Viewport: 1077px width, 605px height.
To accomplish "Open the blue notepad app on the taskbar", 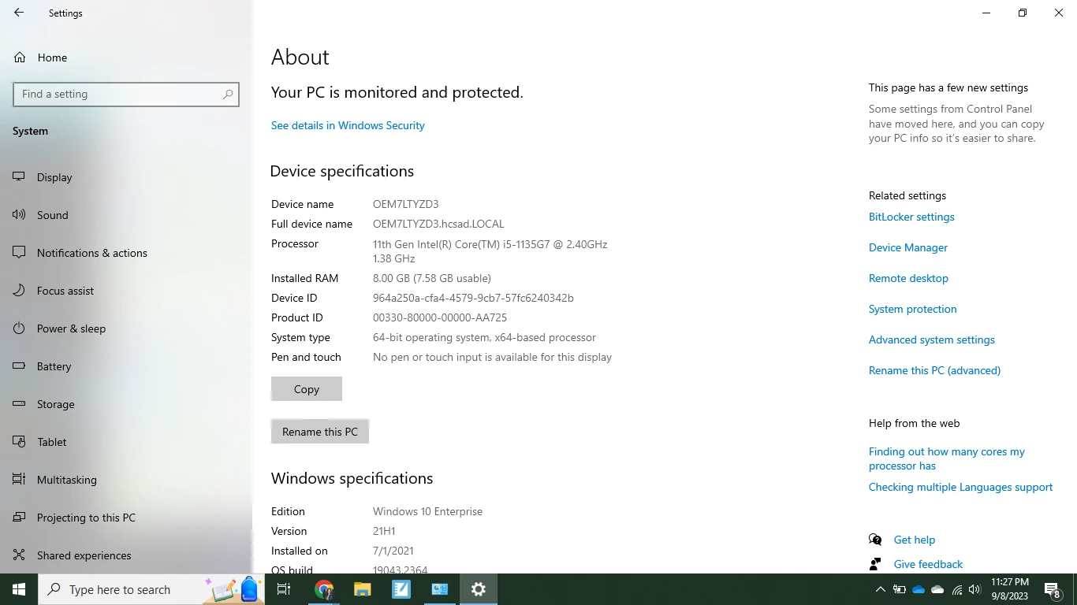I will 401,589.
